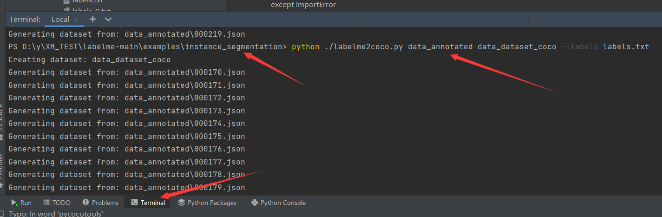662x217 pixels.
Task: Switch to the Terminal tool window tab
Action: tap(148, 203)
